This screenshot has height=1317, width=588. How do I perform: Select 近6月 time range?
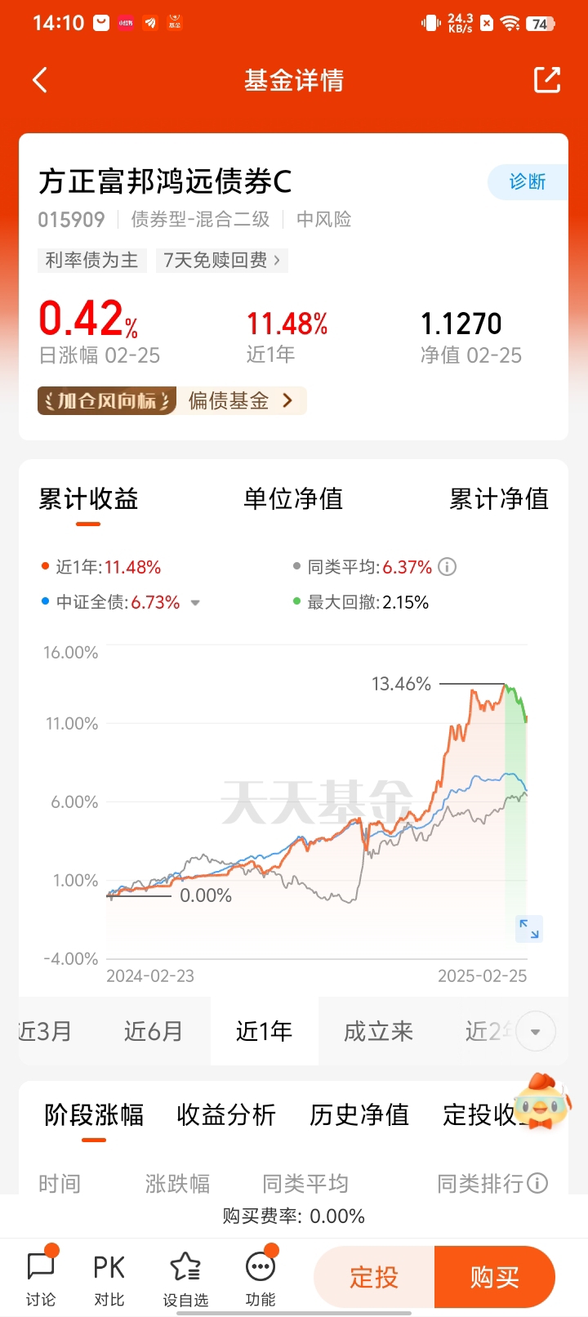tap(153, 1031)
